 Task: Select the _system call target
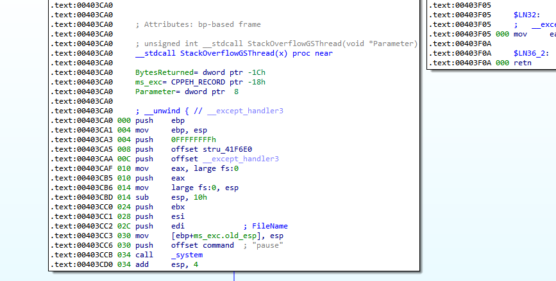(x=189, y=254)
